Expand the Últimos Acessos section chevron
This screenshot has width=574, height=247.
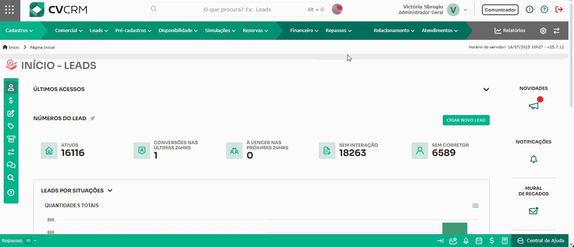point(486,89)
